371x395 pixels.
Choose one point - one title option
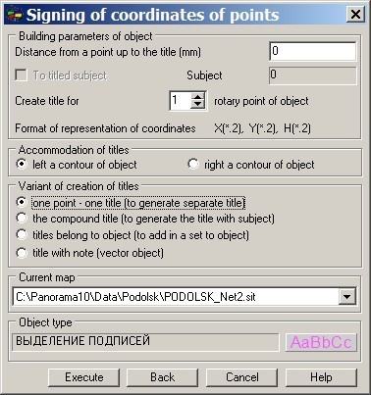tap(22, 203)
